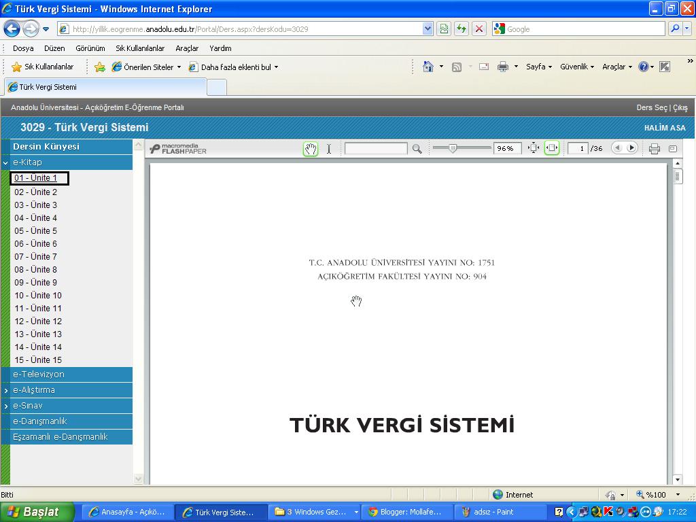Open the Araçlar menu bar item
Image resolution: width=696 pixels, height=522 pixels.
click(x=187, y=48)
